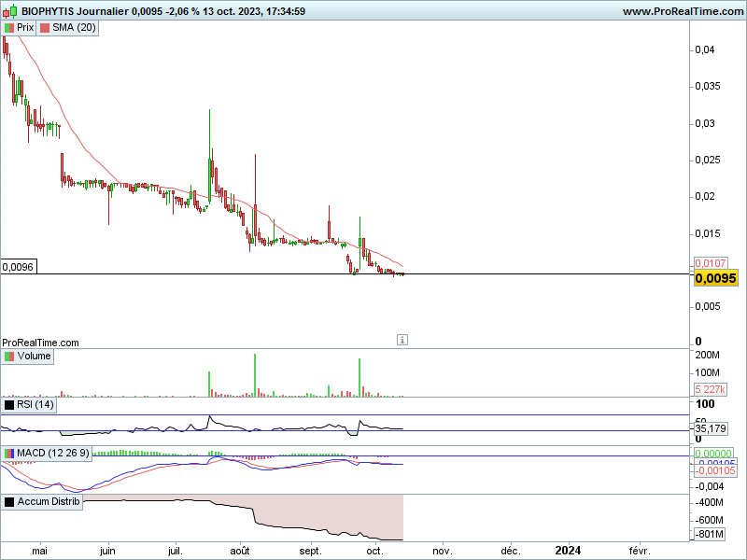Click the yellow 0,0095 current price tag
The height and width of the screenshot is (560, 747).
coord(715,278)
